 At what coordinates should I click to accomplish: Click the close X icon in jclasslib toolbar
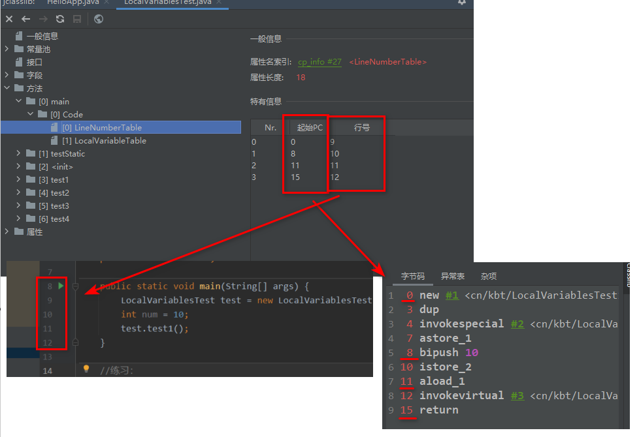(x=9, y=19)
